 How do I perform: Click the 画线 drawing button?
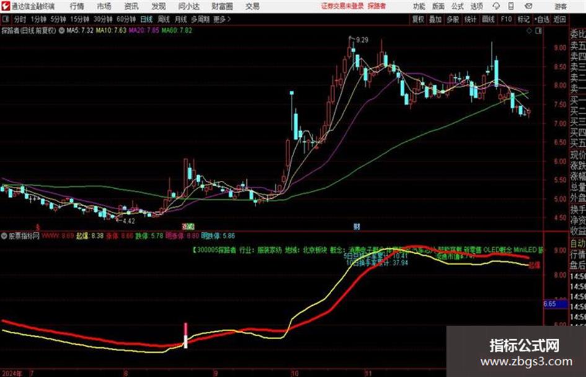pos(488,19)
